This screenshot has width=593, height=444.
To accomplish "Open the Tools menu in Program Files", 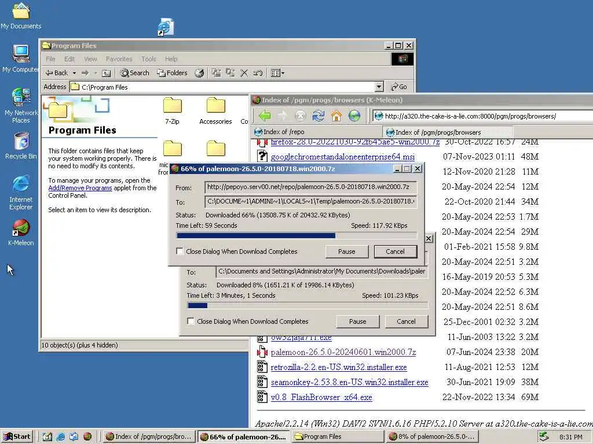I will pyautogui.click(x=149, y=59).
